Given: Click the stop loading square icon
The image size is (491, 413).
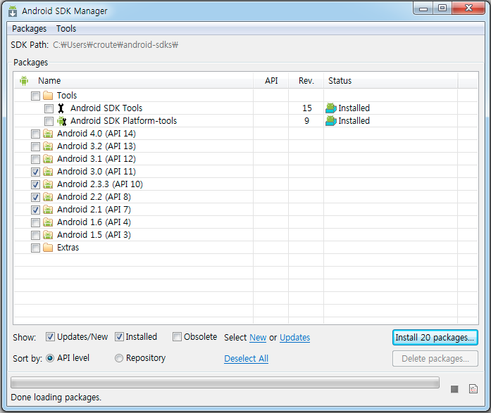Looking at the screenshot, I should tap(454, 389).
